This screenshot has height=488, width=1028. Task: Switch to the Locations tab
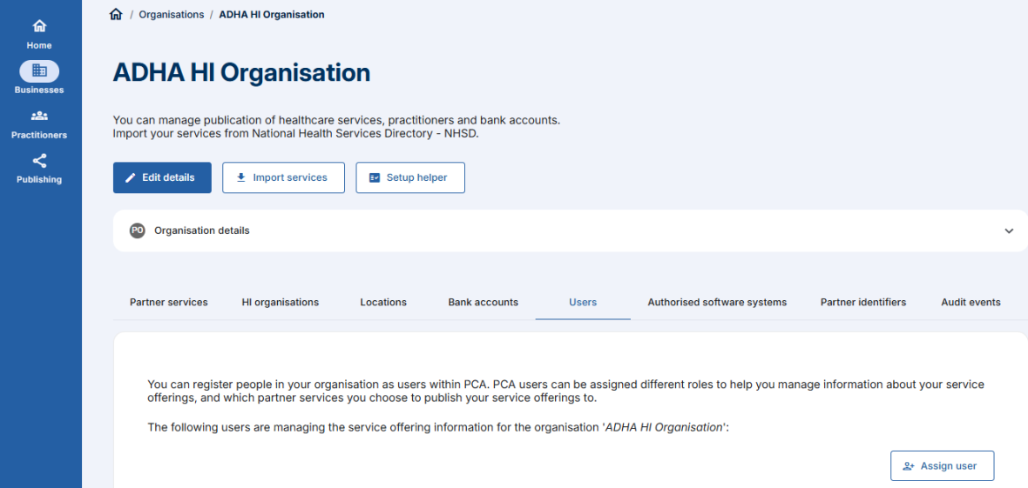383,302
